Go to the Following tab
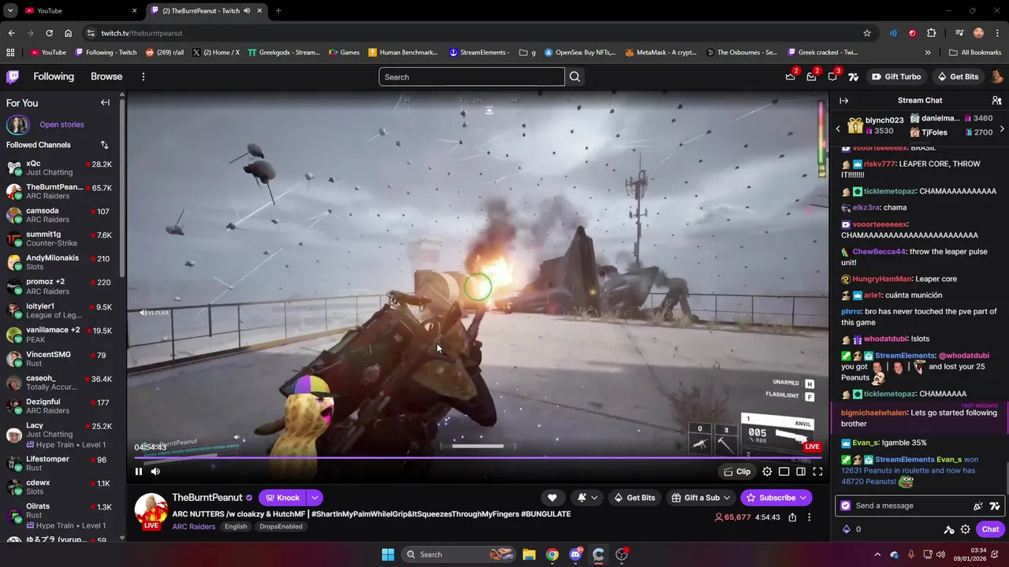 [x=54, y=76]
